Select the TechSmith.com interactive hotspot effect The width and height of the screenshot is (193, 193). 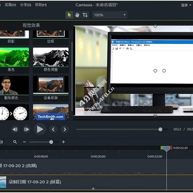pos(51,112)
